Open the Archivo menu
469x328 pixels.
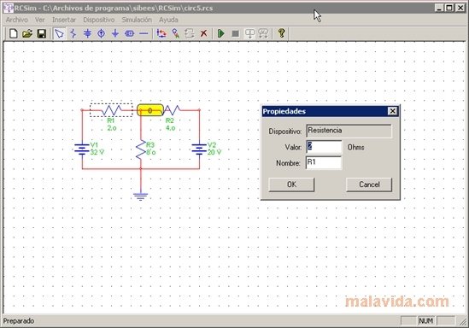(x=17, y=20)
